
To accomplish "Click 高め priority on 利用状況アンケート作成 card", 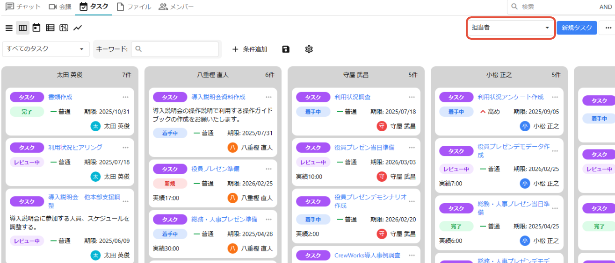I will pos(490,112).
